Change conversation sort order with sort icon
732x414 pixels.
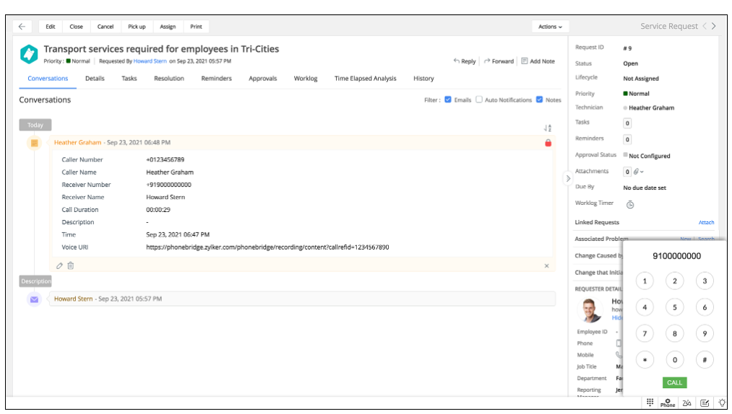point(547,128)
